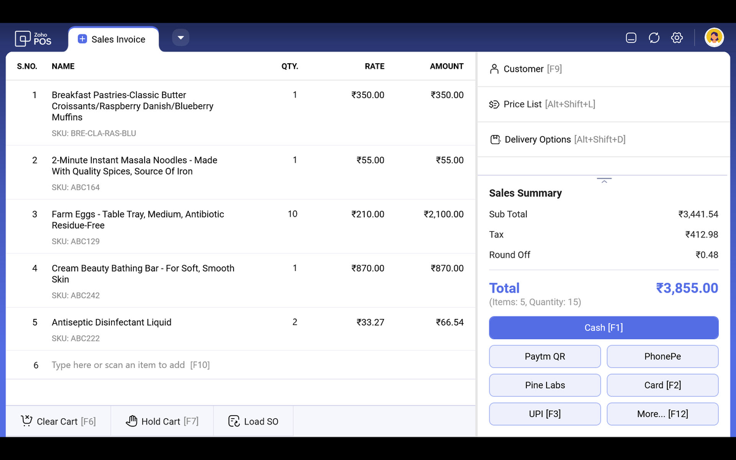Choose PhonePe payment
Image resolution: width=736 pixels, height=460 pixels.
coord(662,356)
